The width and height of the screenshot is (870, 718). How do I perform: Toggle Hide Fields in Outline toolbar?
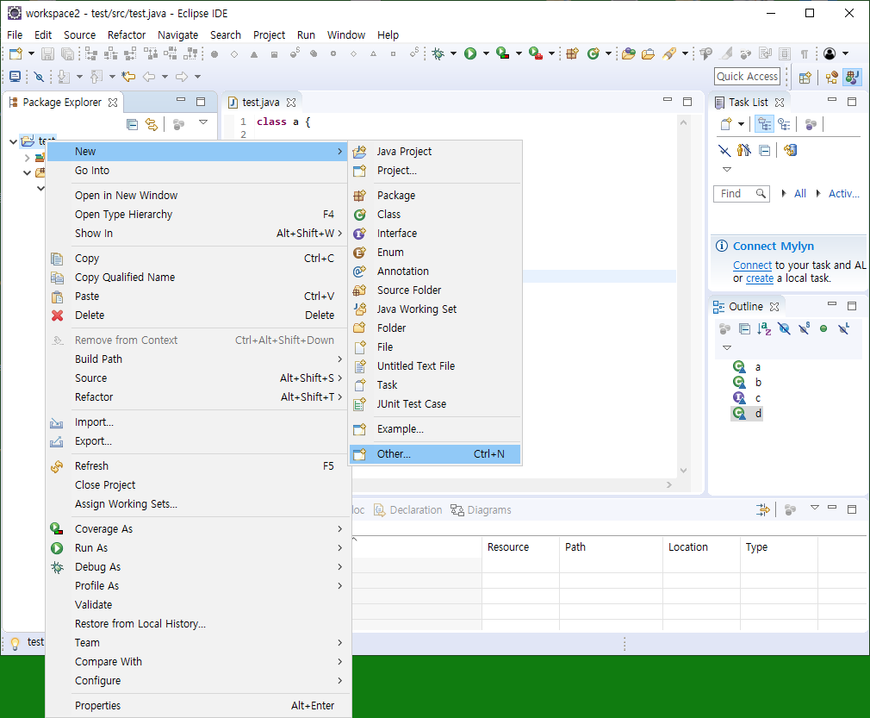coord(784,328)
